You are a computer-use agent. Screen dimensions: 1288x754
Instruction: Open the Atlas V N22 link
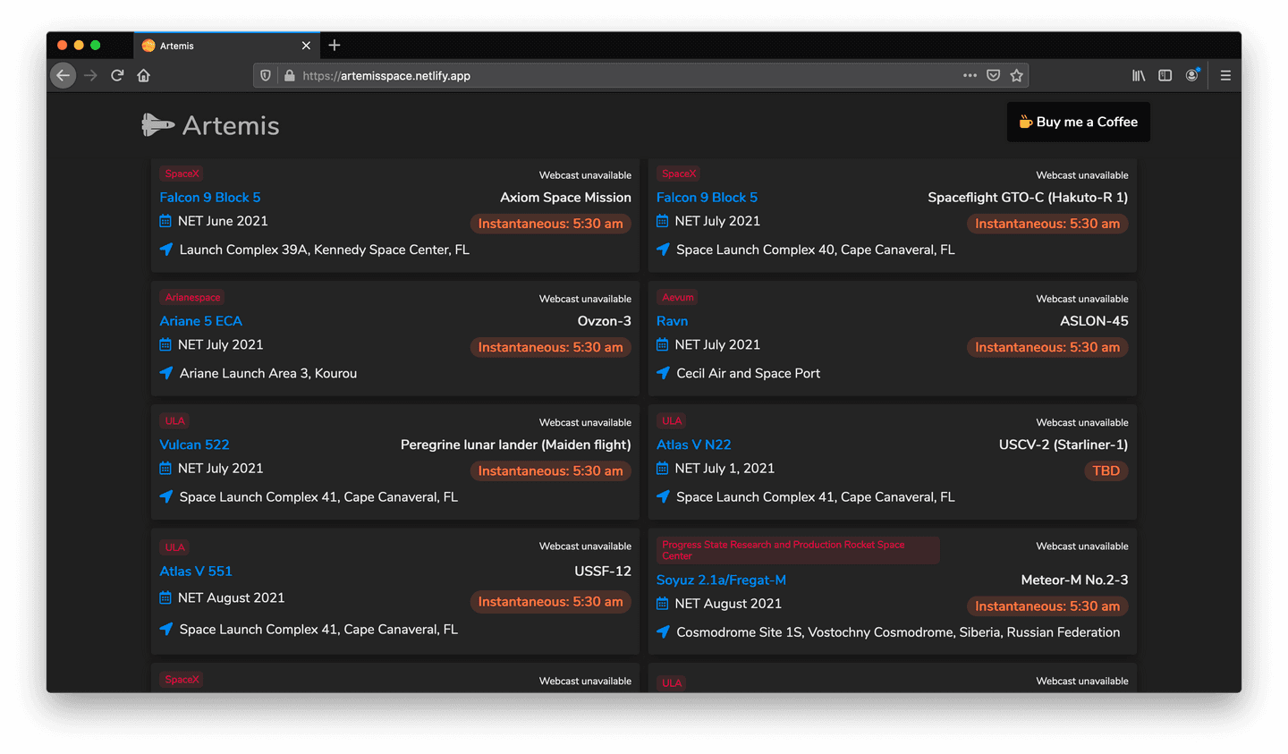click(x=693, y=445)
